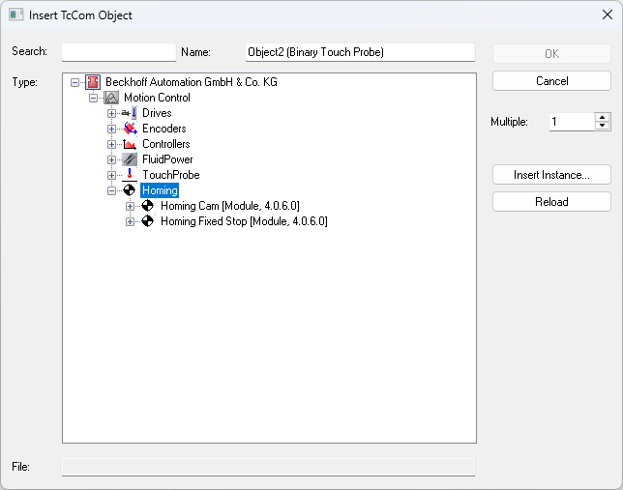This screenshot has height=490, width=623.
Task: Click the Drives icon in the tree
Action: [130, 113]
